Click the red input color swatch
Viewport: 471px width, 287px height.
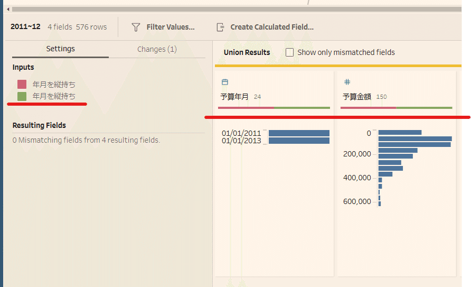pyautogui.click(x=22, y=85)
